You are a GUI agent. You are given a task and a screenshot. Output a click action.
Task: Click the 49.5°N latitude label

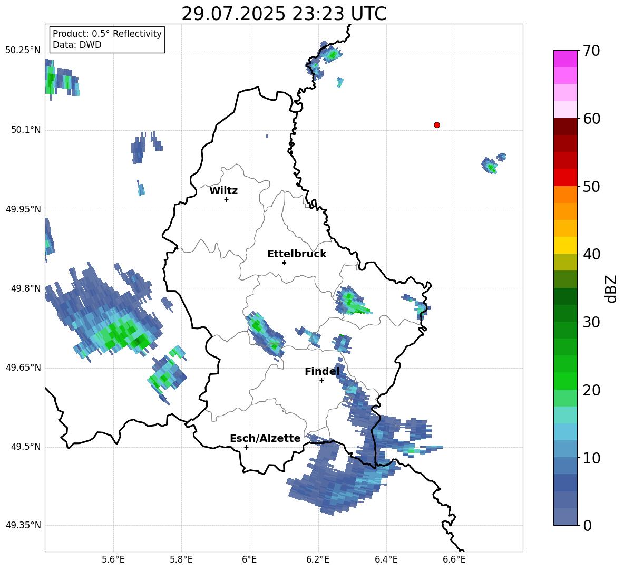point(26,447)
